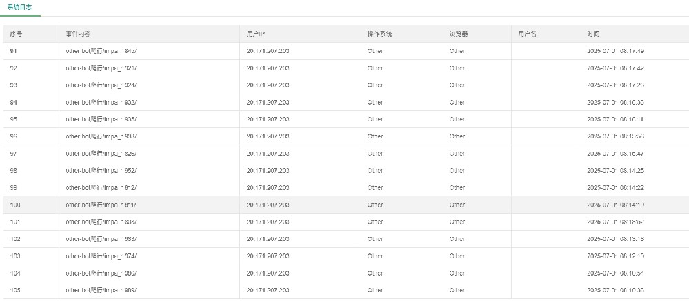The image size is (689, 301).
Task: Click the event content in row 97
Action: click(x=101, y=154)
